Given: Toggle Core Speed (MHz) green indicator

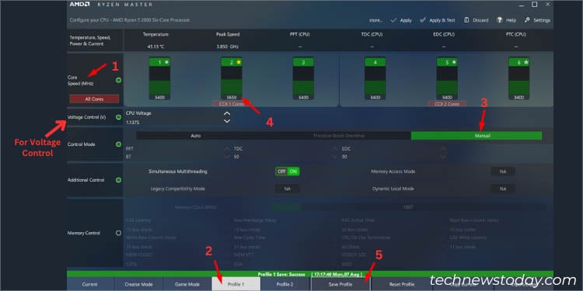Looking at the screenshot, I should (x=119, y=80).
